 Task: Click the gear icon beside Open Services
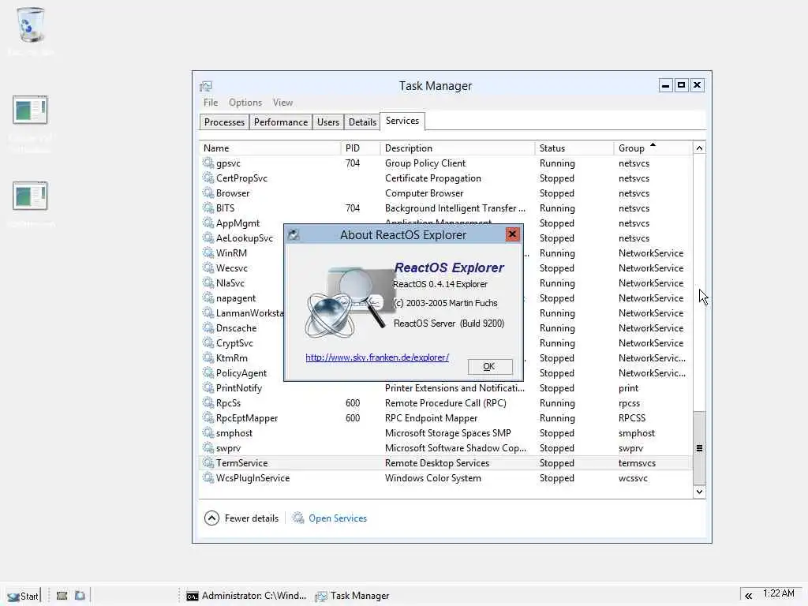[x=297, y=518]
